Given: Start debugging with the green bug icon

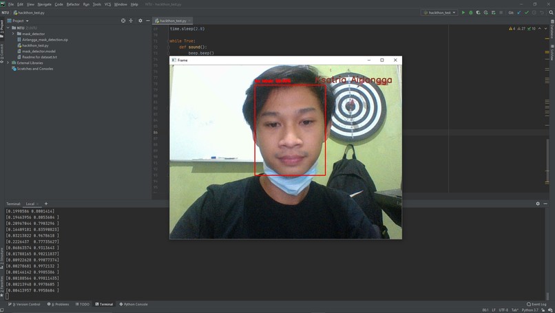Looking at the screenshot, I should (x=471, y=12).
